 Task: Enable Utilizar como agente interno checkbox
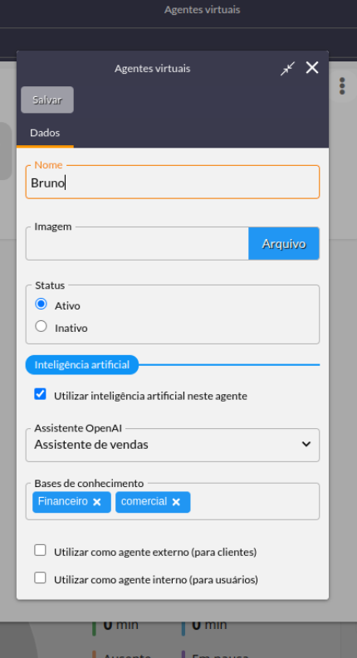(x=41, y=578)
